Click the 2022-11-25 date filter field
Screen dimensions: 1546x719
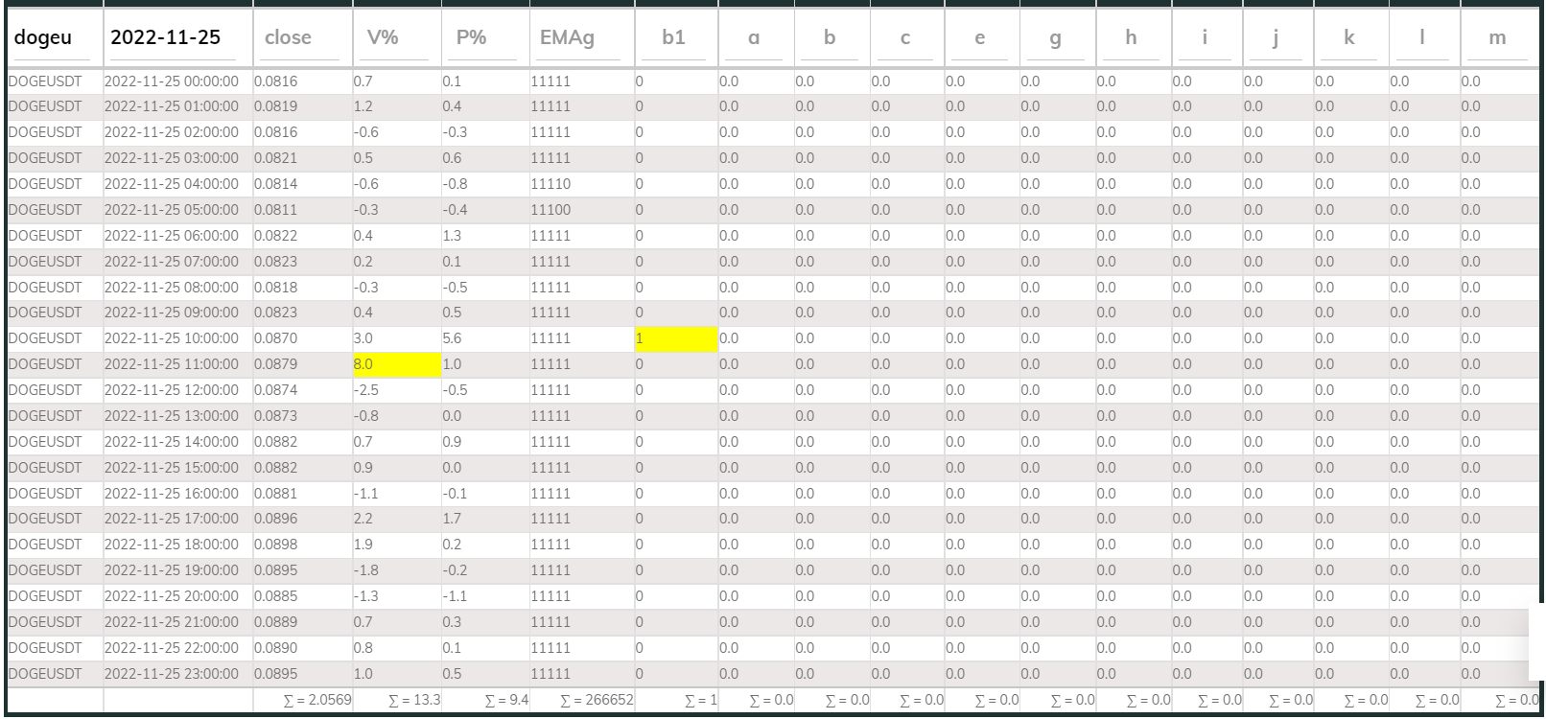pos(177,38)
